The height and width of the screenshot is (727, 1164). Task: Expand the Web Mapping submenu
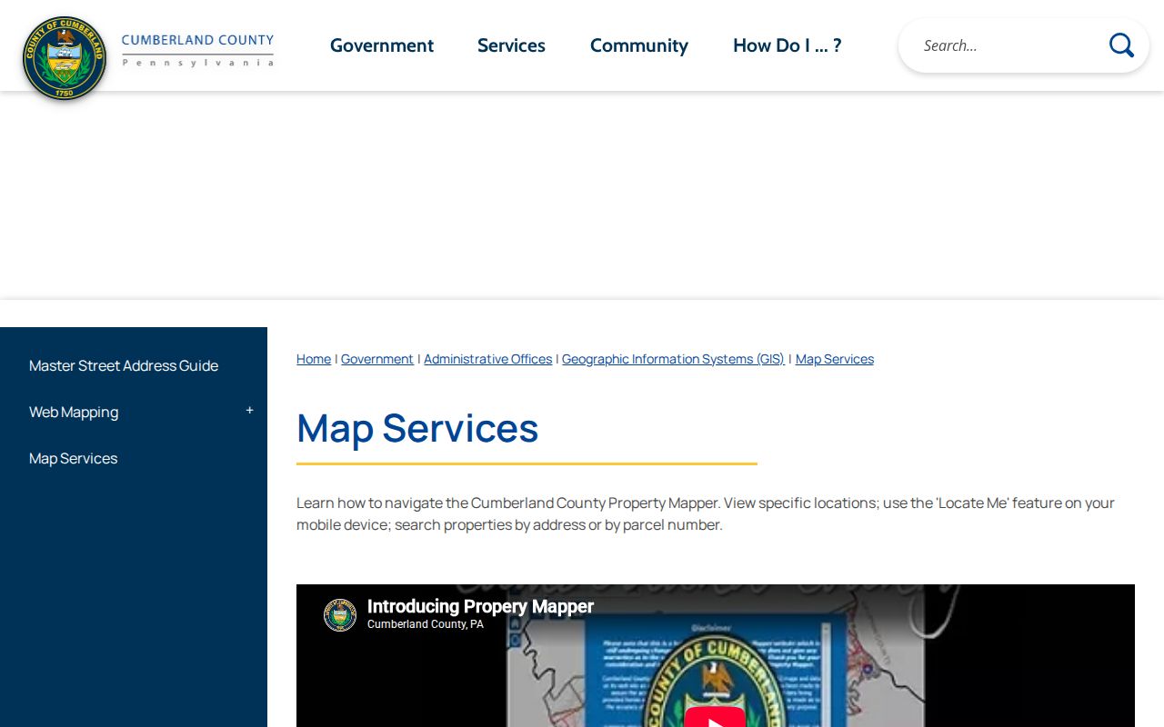249,411
